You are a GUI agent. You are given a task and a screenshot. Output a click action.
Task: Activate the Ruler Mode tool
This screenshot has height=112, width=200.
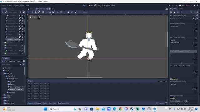(53, 12)
